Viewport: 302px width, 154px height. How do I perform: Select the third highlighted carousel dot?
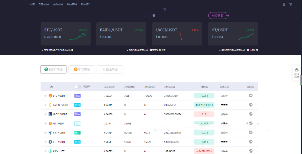[154, 15]
